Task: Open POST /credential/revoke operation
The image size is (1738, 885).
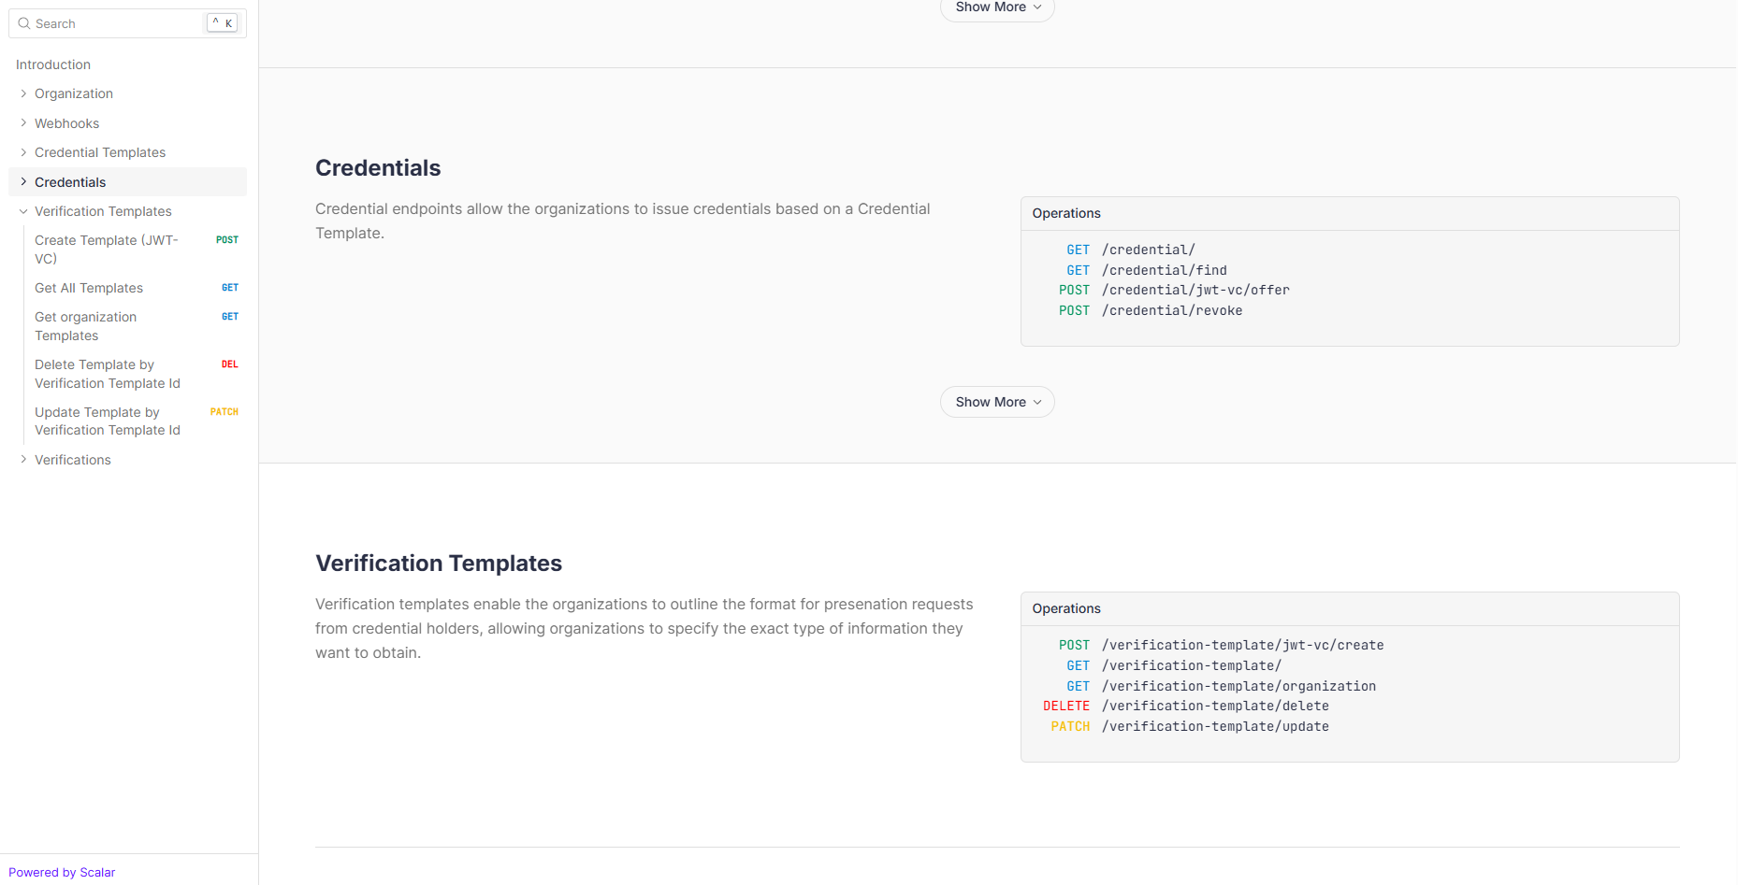Action: pos(1171,310)
